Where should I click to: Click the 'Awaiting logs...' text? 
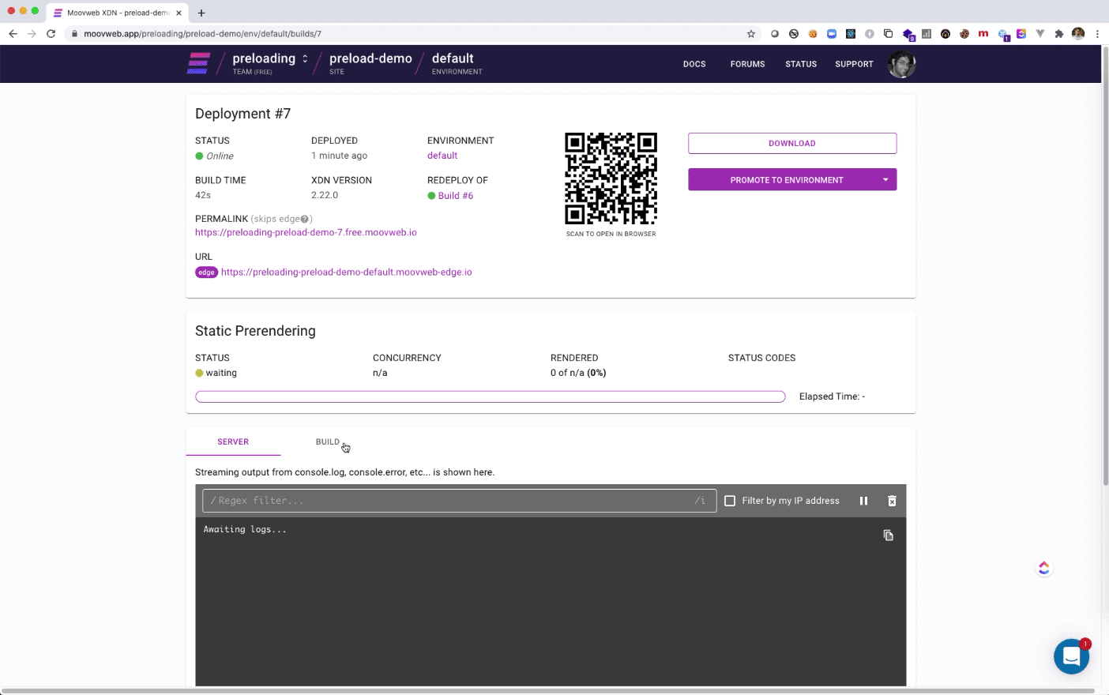click(245, 529)
